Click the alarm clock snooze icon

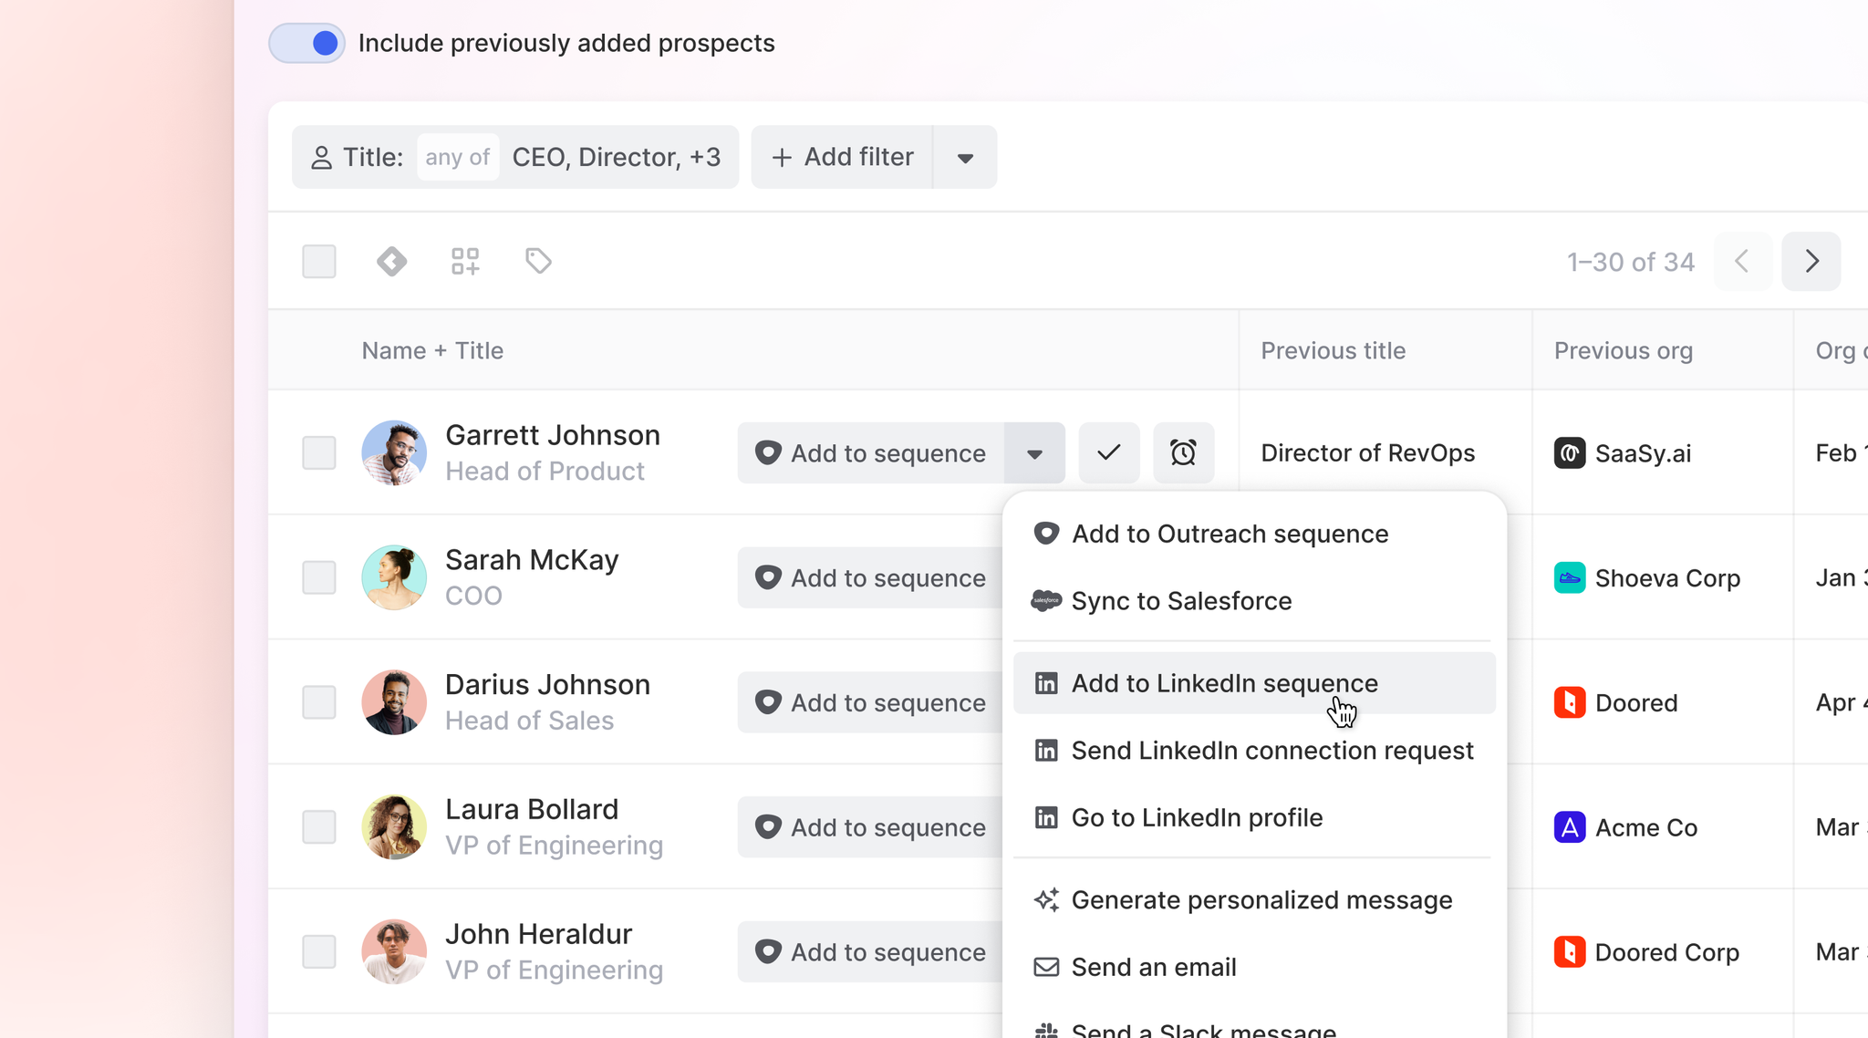(1183, 452)
